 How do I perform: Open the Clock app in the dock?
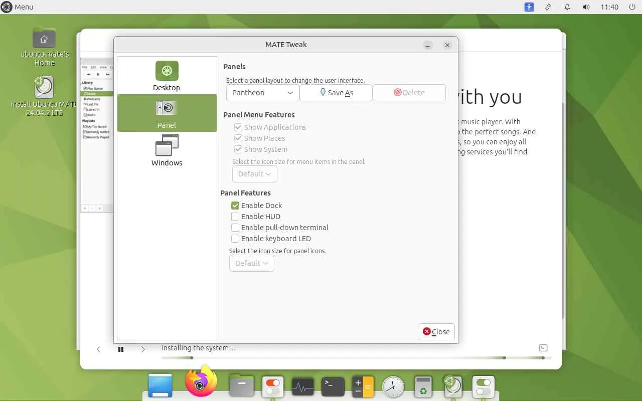click(x=393, y=387)
